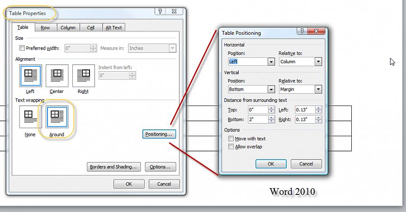Click the Bottom distance field showing 2"
Viewport: 406px width, 212px height.
tap(258, 119)
